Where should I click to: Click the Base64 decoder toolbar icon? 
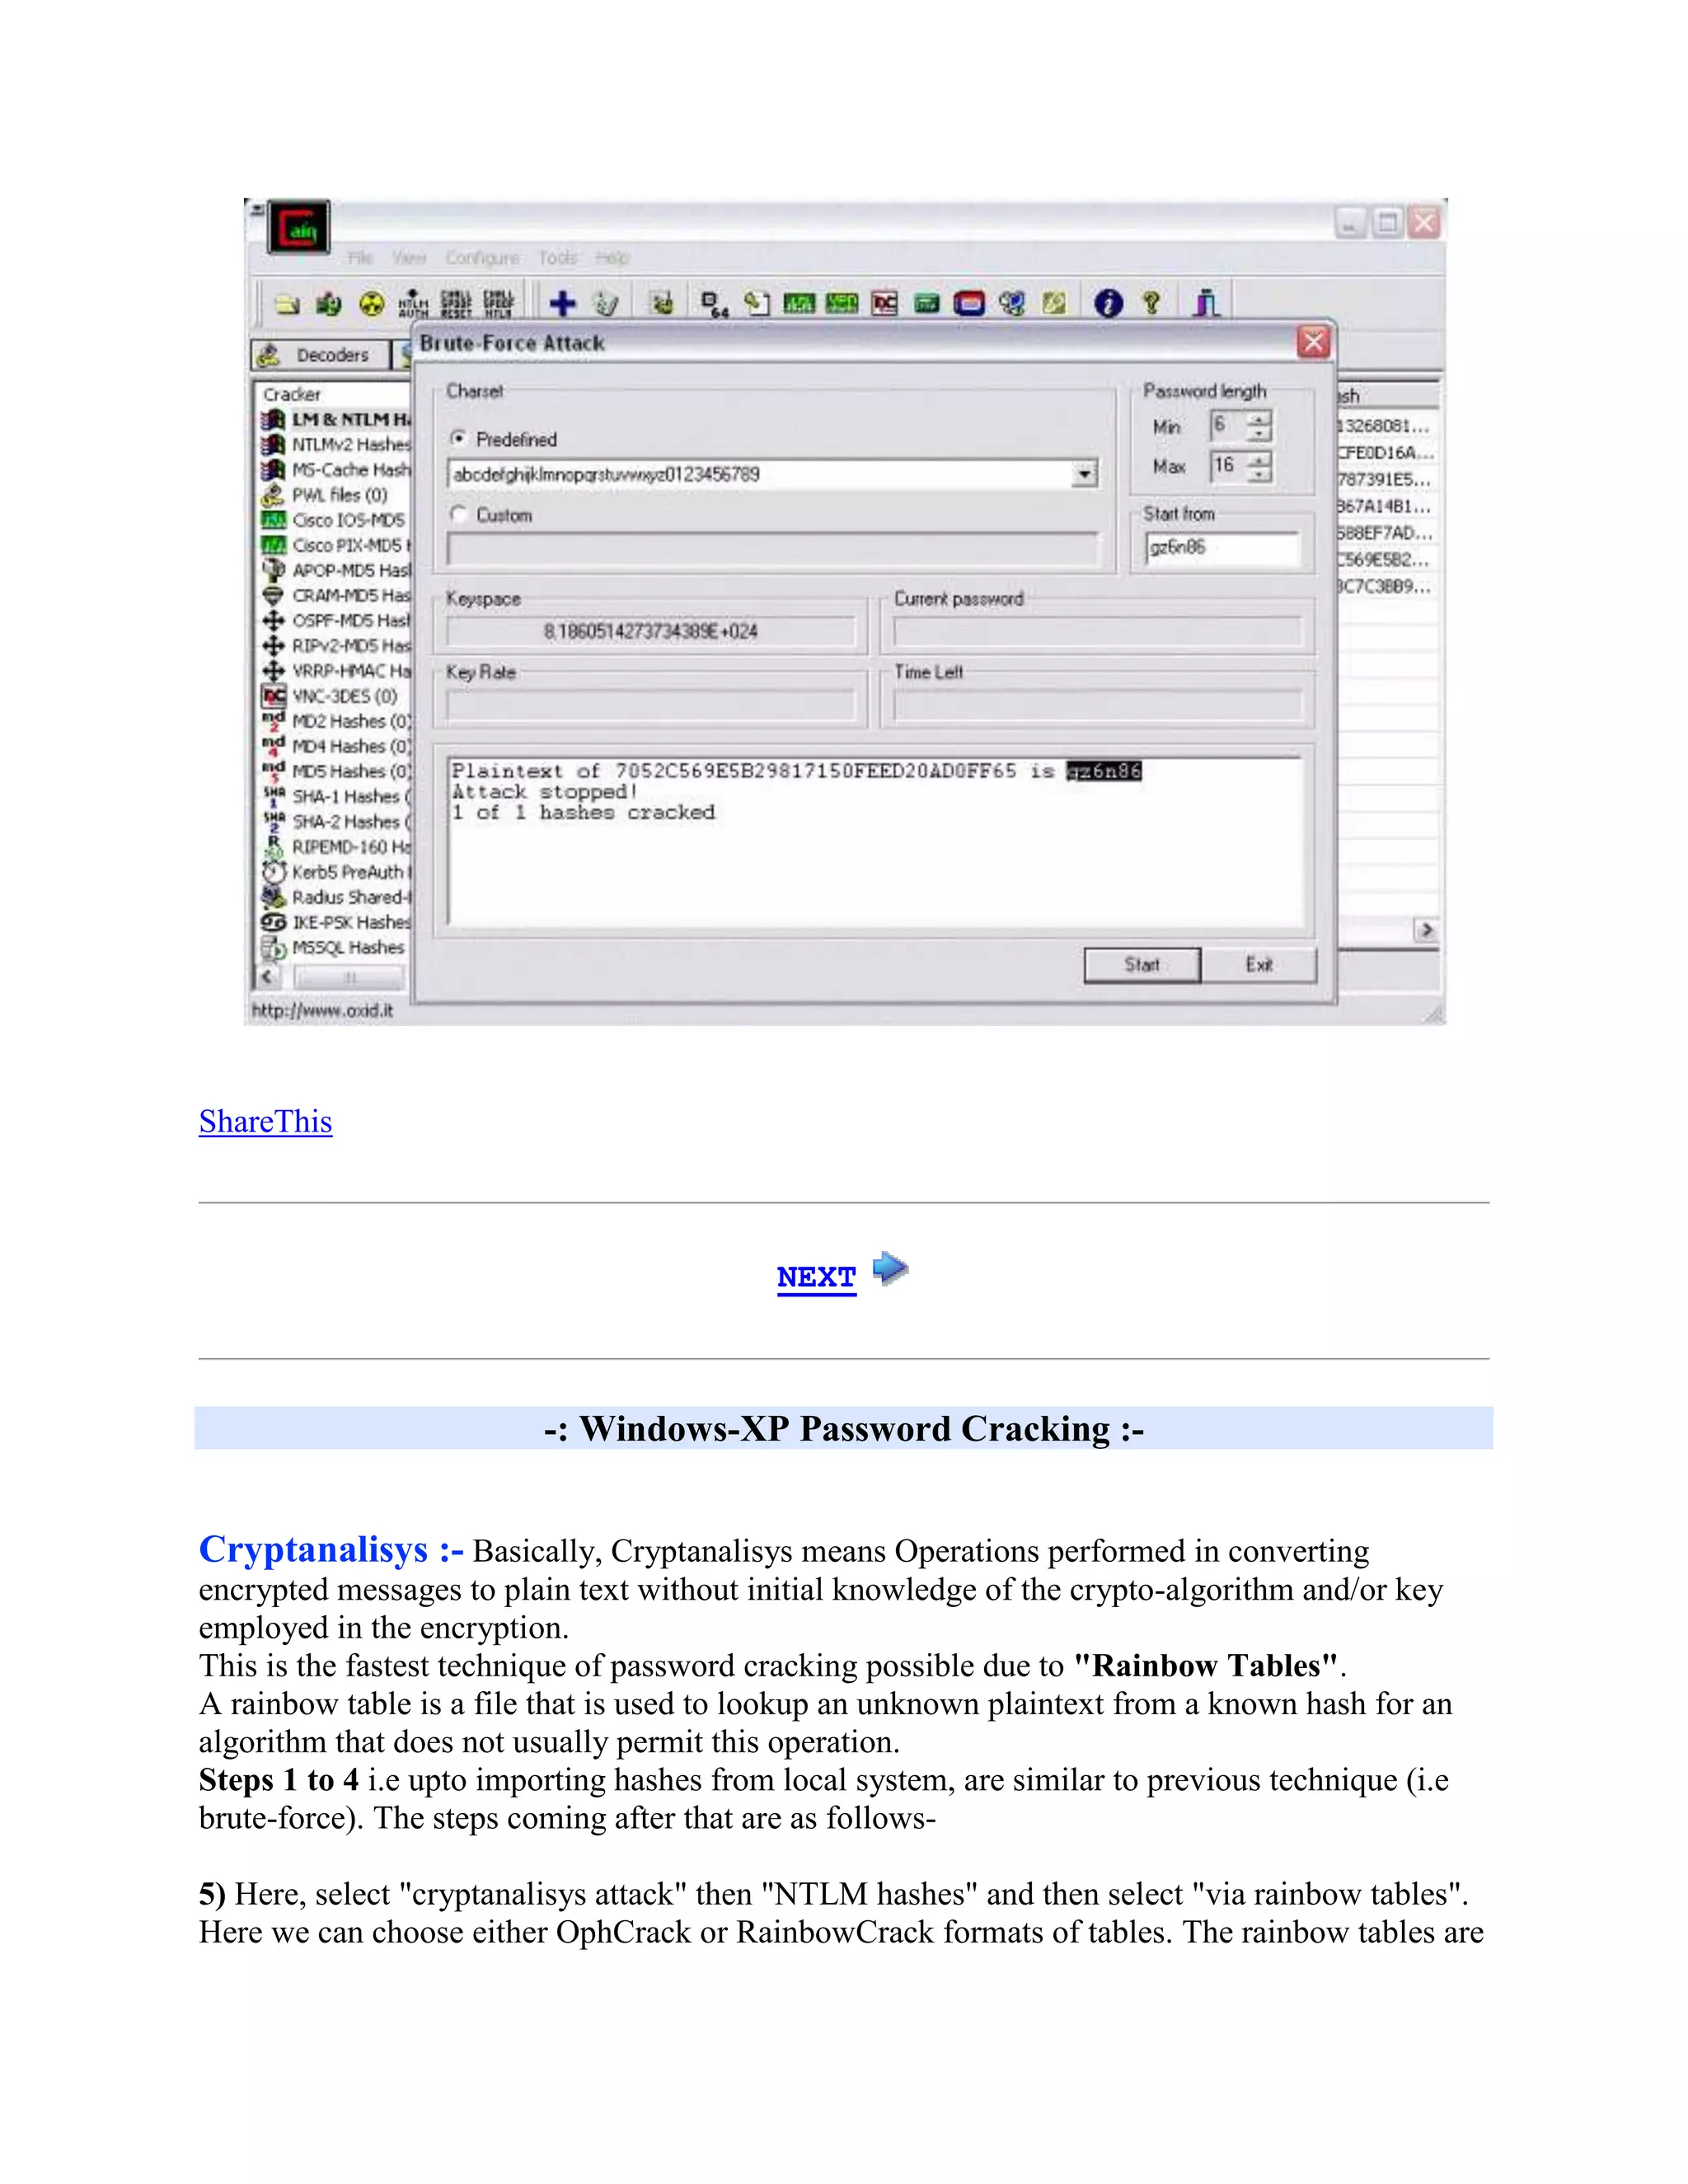pyautogui.click(x=714, y=304)
